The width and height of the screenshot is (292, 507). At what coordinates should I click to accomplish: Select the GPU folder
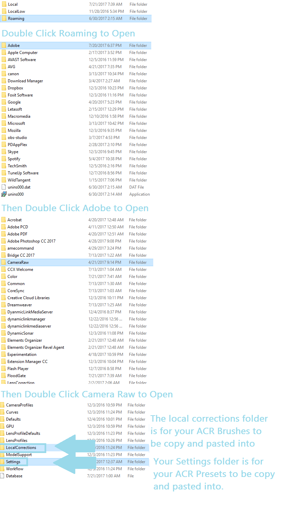10,426
